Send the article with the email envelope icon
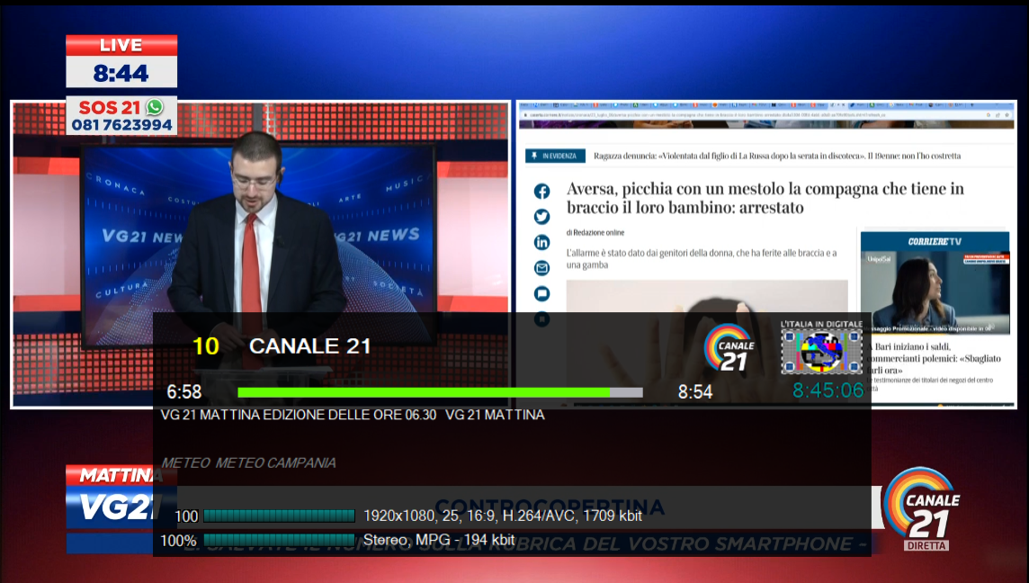Image resolution: width=1029 pixels, height=583 pixels. tap(541, 267)
